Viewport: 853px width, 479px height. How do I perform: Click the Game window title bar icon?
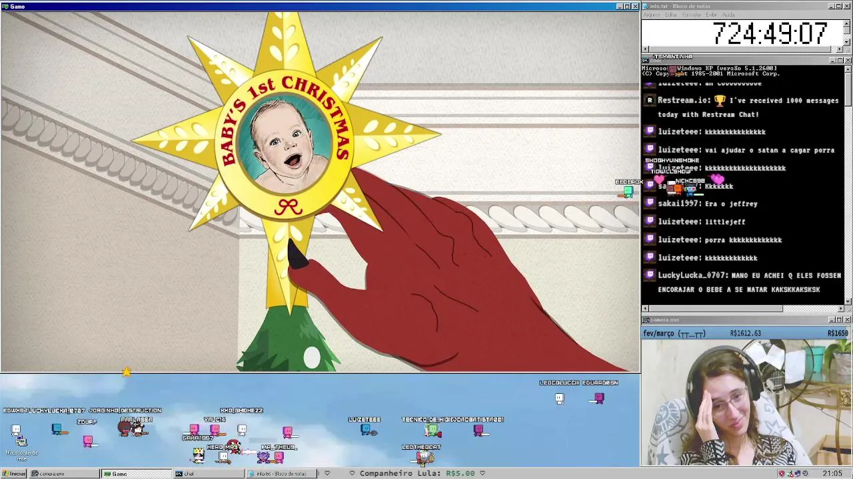coord(5,7)
